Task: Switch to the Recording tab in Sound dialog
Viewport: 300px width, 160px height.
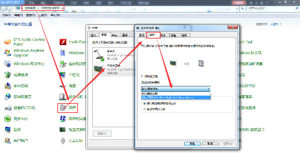Action: click(104, 35)
